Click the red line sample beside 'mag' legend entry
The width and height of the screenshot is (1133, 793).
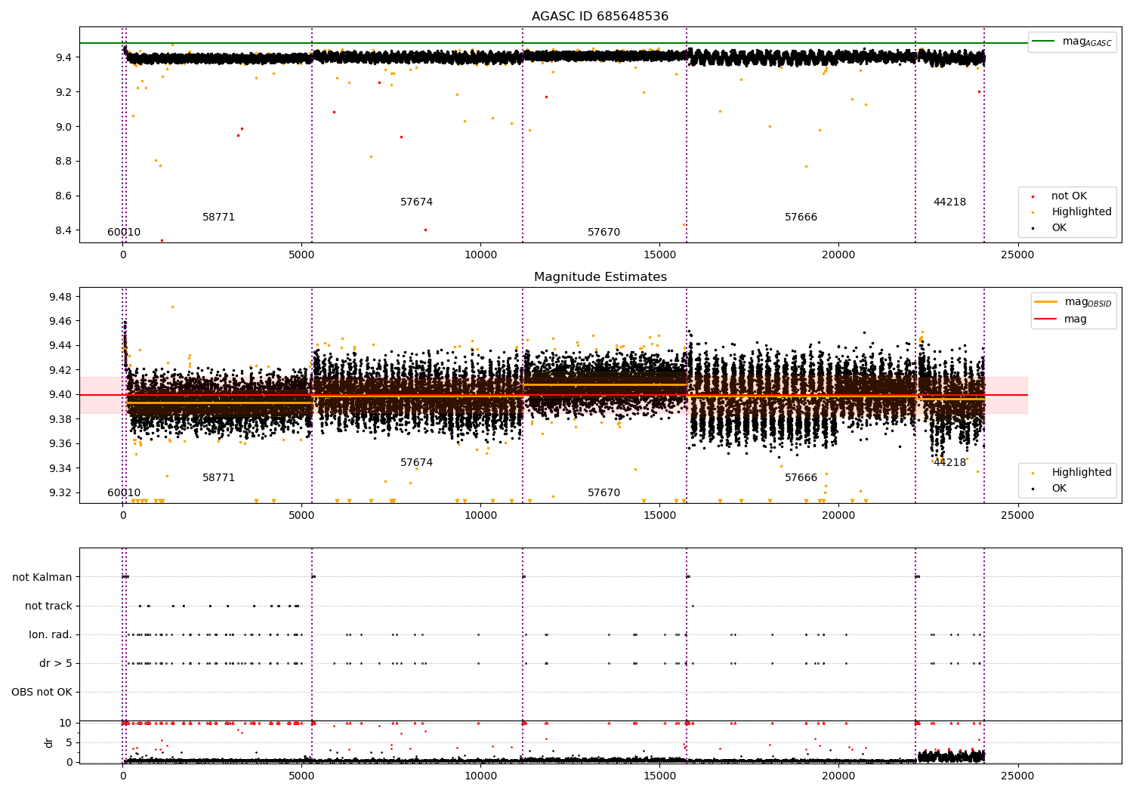(x=1046, y=319)
